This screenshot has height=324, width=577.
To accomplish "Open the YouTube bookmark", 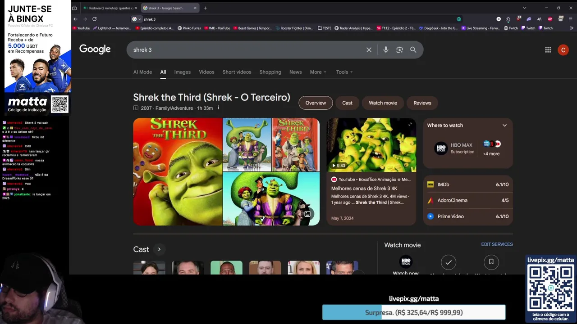I will point(81,28).
